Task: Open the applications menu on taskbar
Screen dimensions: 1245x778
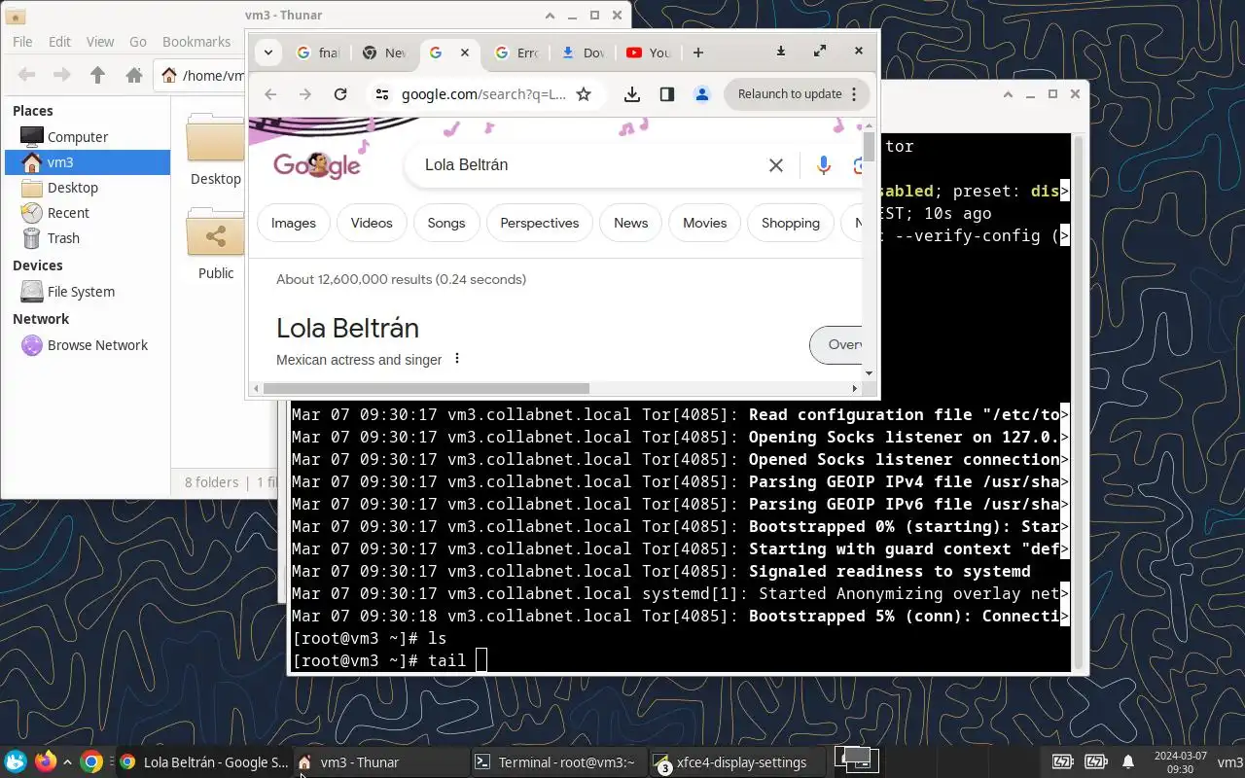Action: tap(16, 761)
